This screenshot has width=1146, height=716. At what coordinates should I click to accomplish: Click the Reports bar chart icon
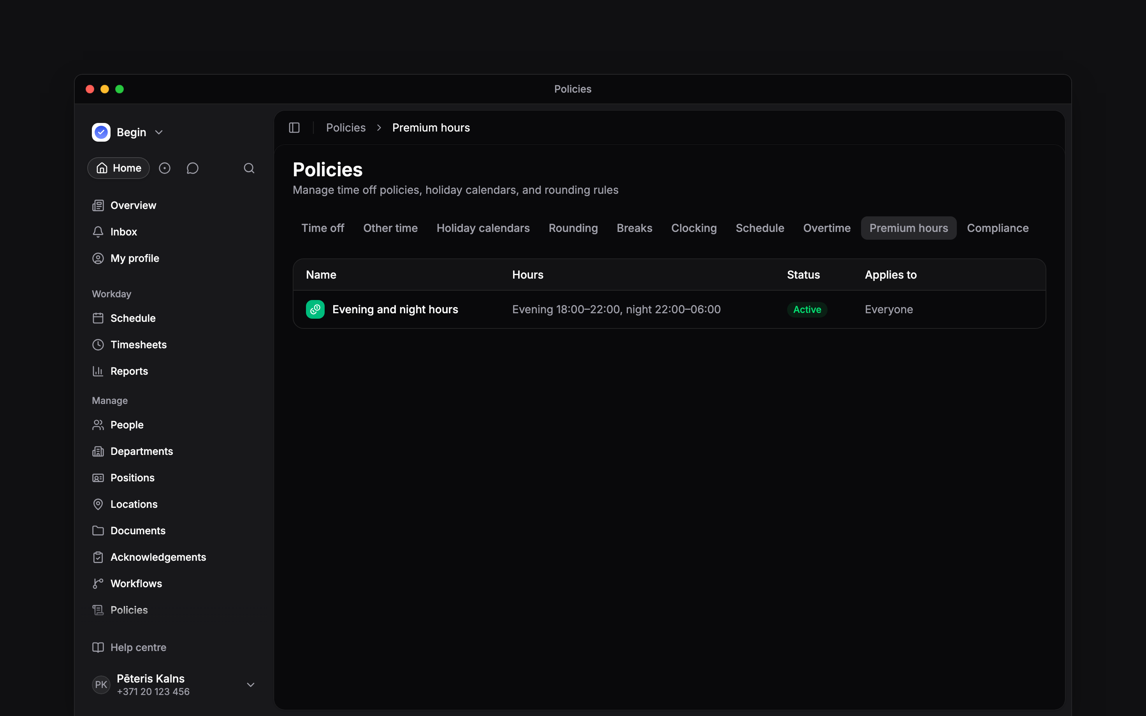point(98,371)
